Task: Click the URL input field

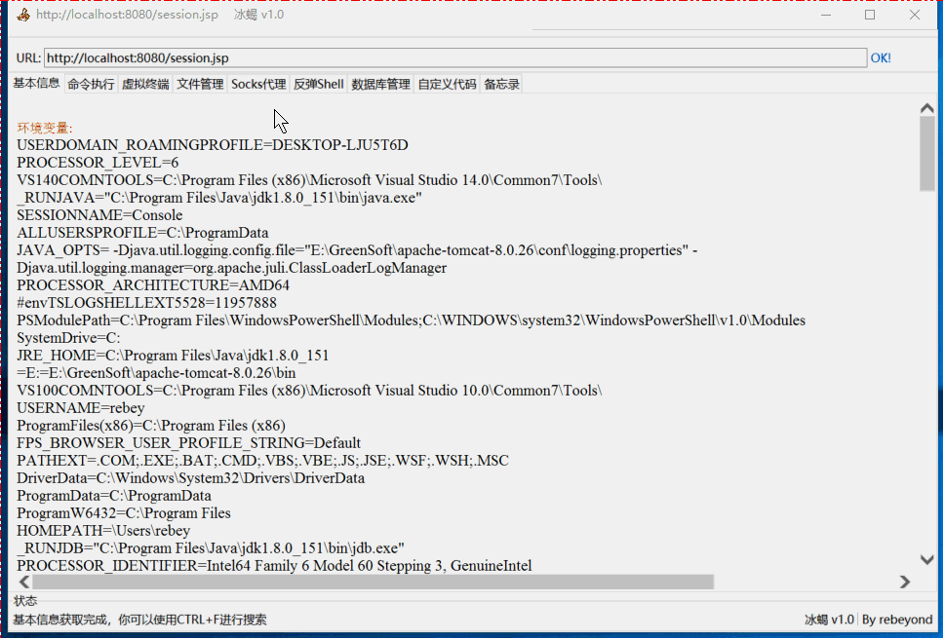Action: [455, 57]
